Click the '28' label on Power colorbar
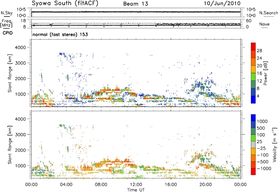Screen dimensions: 278x192 (x=259, y=51)
